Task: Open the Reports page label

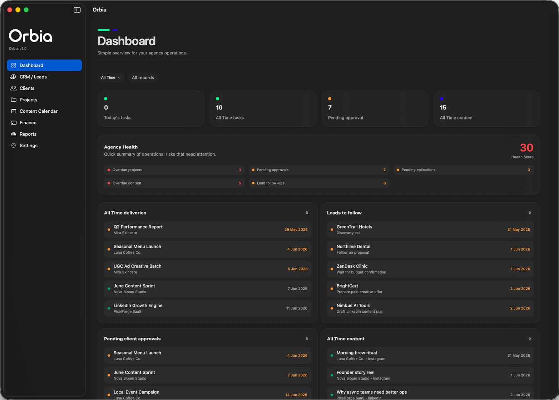Action: [28, 134]
